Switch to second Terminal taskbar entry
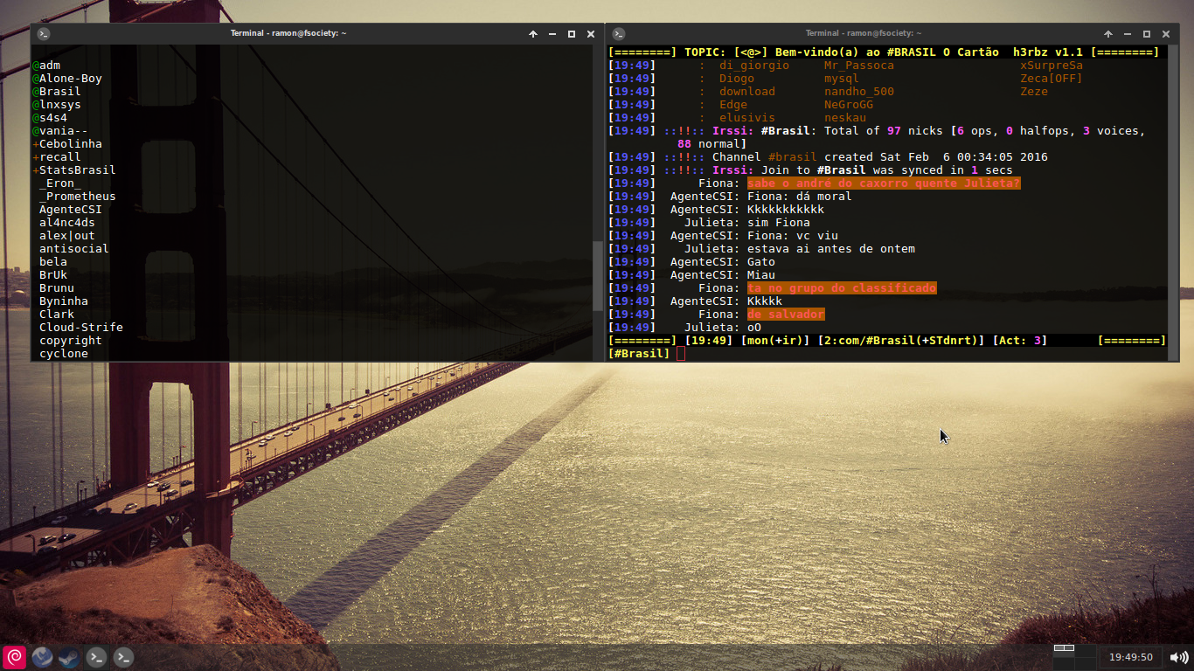Image resolution: width=1194 pixels, height=671 pixels. point(123,657)
